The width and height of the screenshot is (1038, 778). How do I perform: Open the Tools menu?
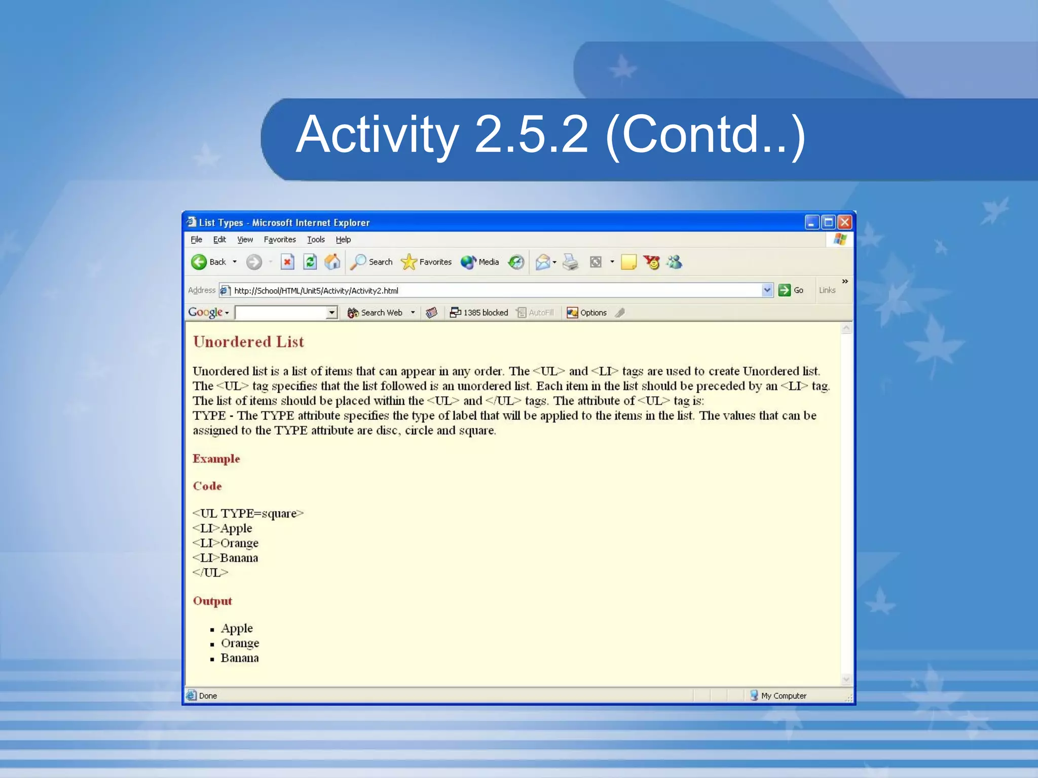[316, 240]
